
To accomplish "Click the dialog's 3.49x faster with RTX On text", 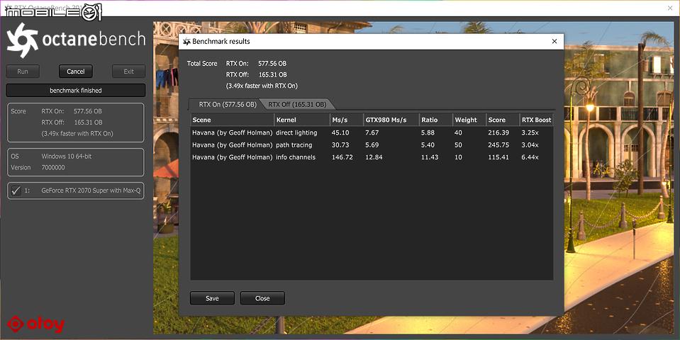I will pos(262,86).
